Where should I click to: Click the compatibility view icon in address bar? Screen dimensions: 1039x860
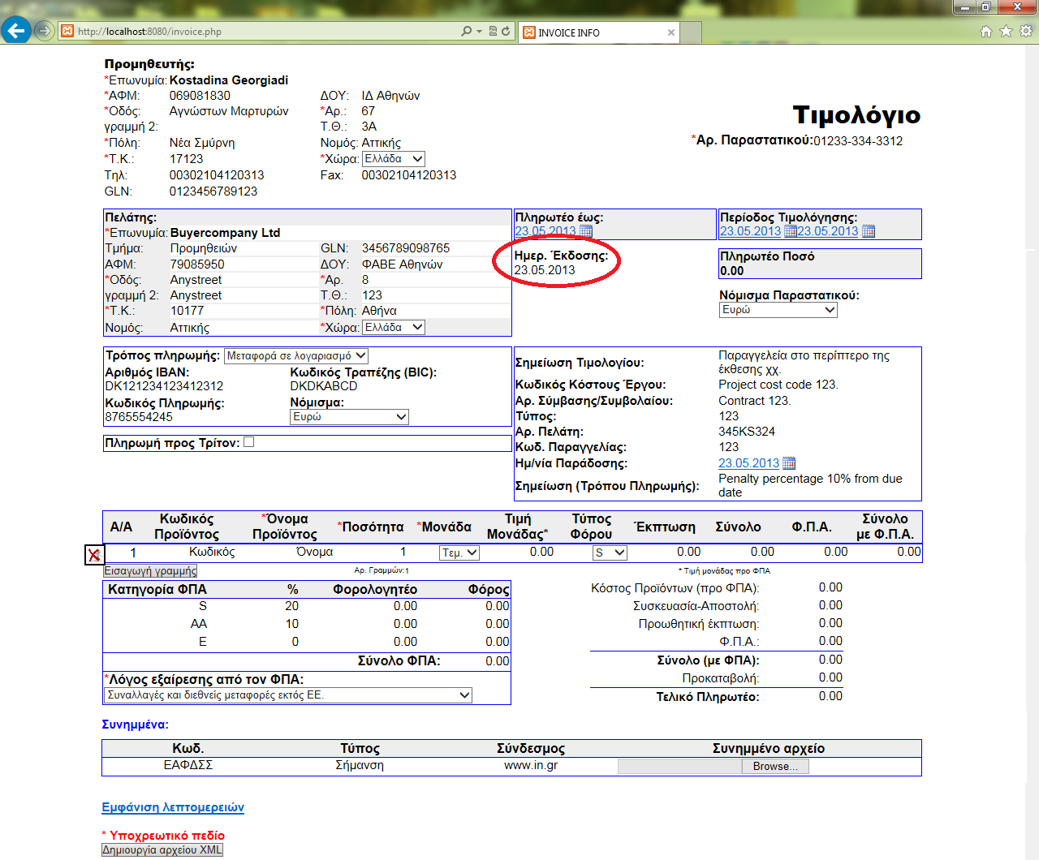pos(493,32)
